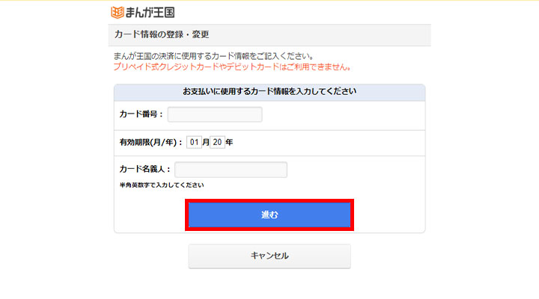The width and height of the screenshot is (539, 299).
Task: Click the 月 suffix after month field
Action: point(206,142)
